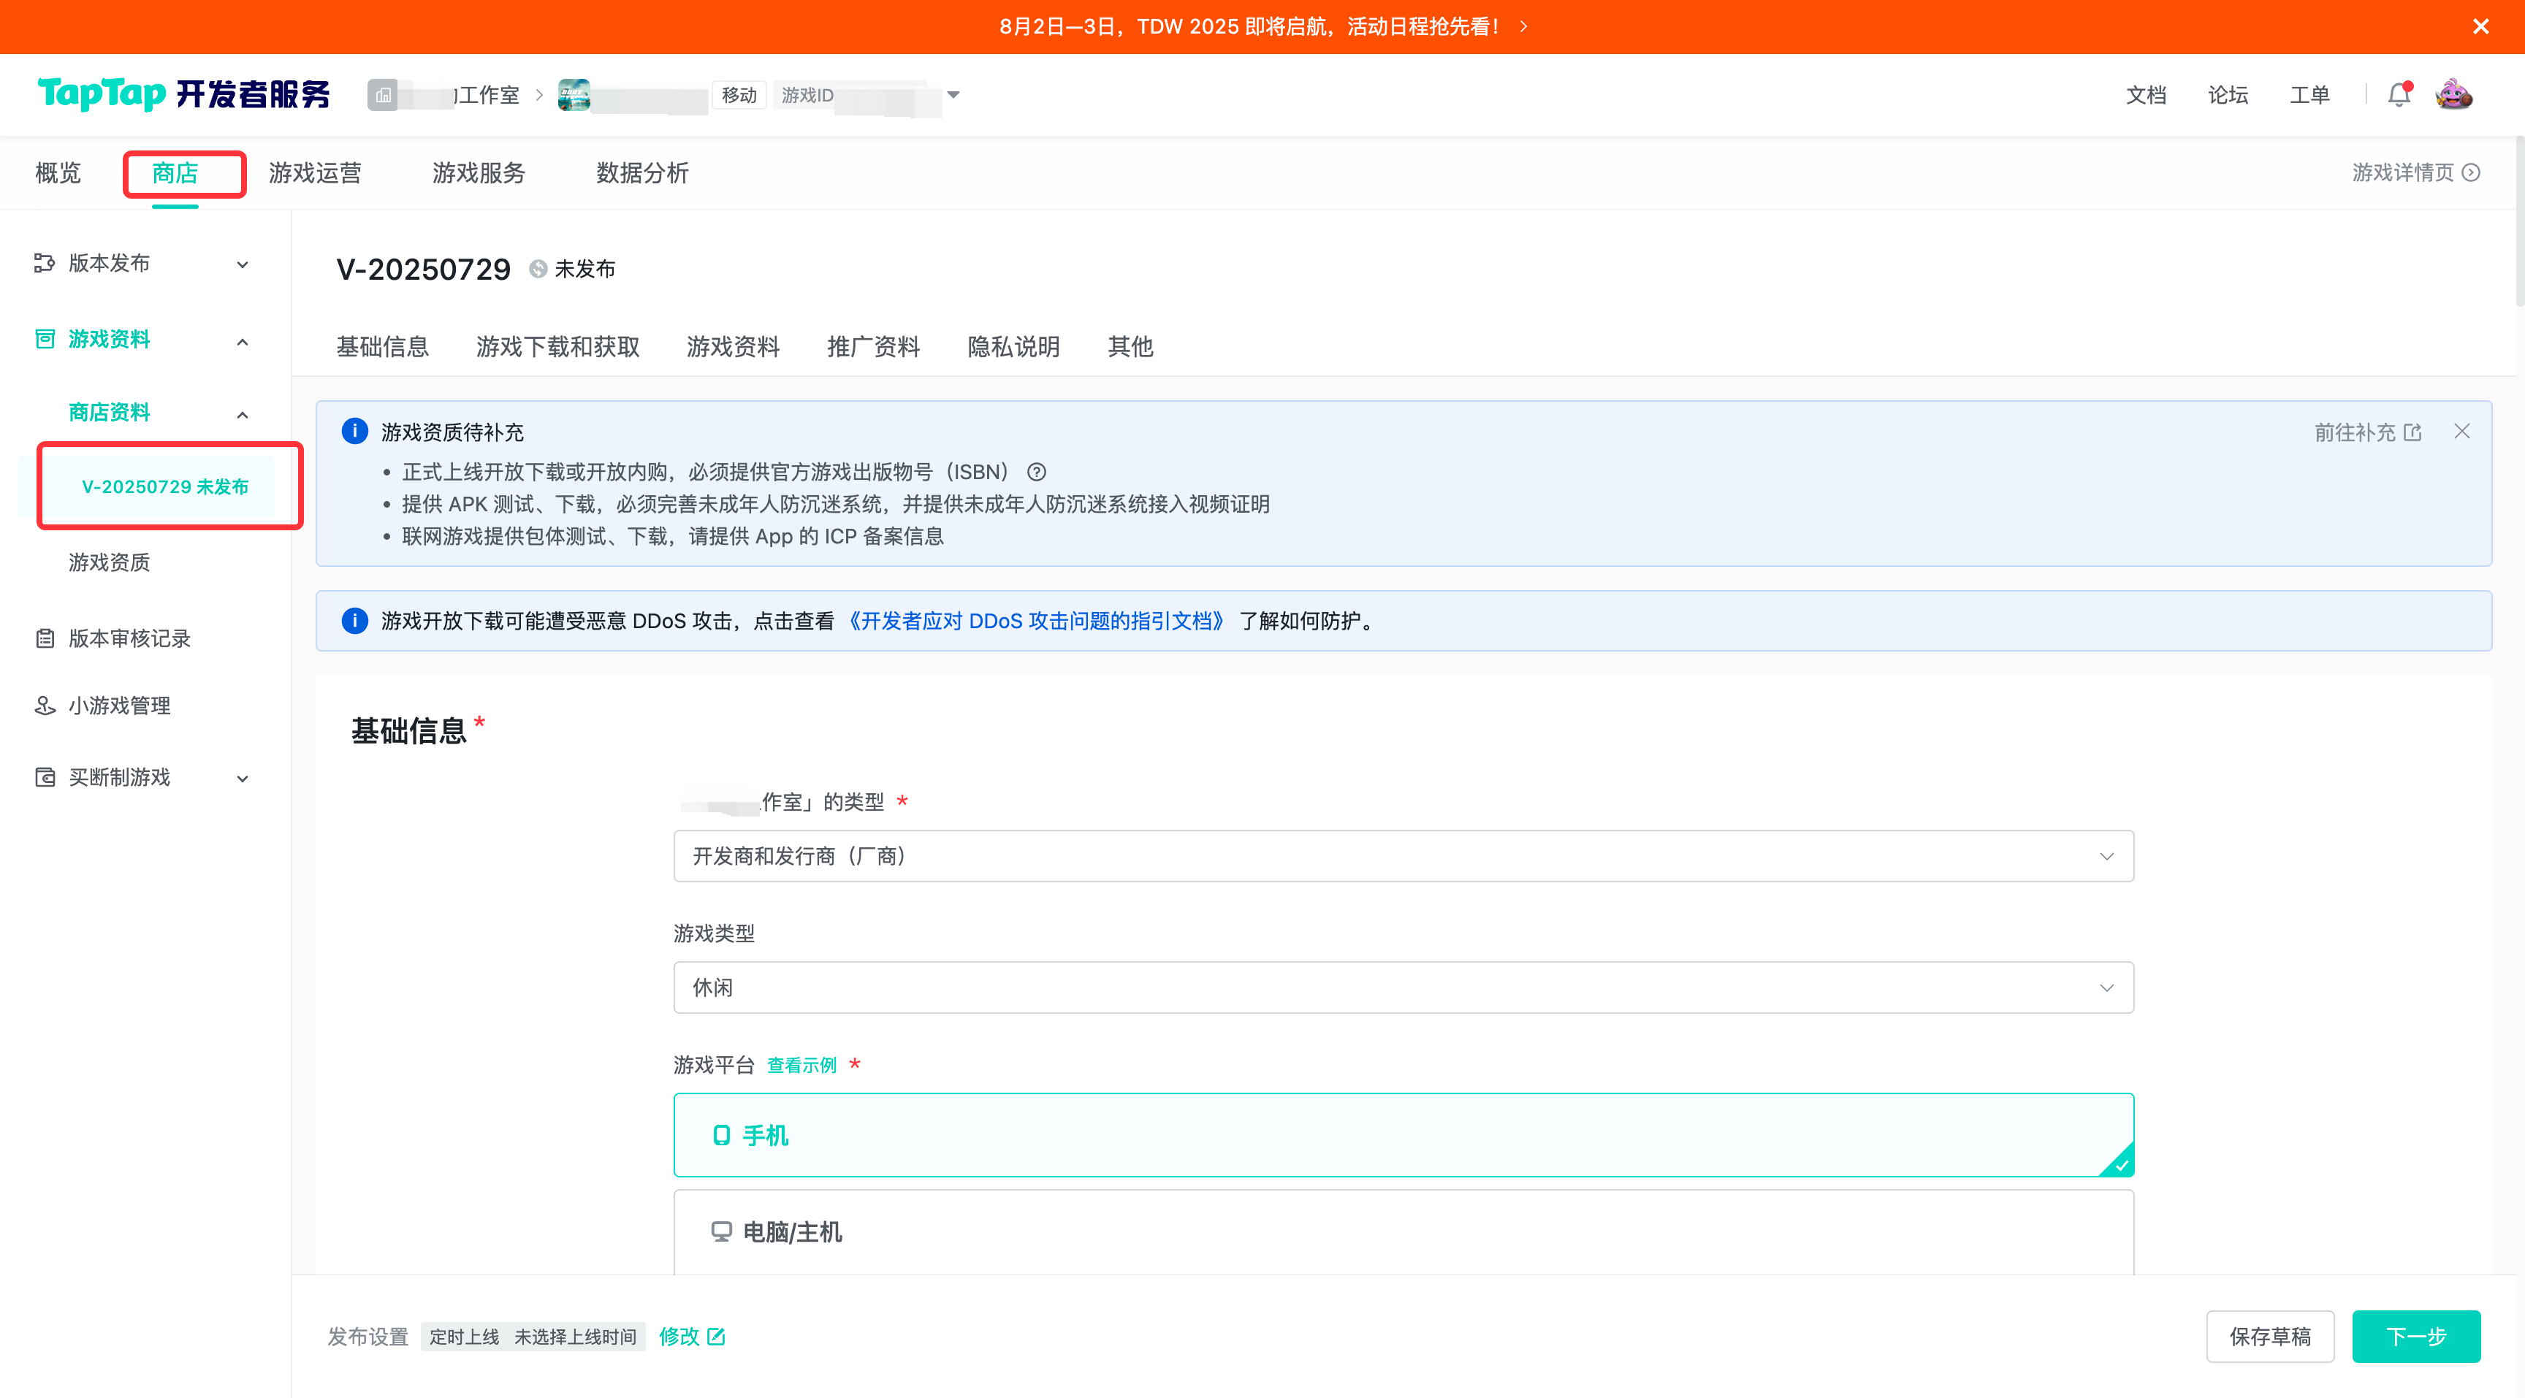Click the notification bell icon

[2398, 95]
